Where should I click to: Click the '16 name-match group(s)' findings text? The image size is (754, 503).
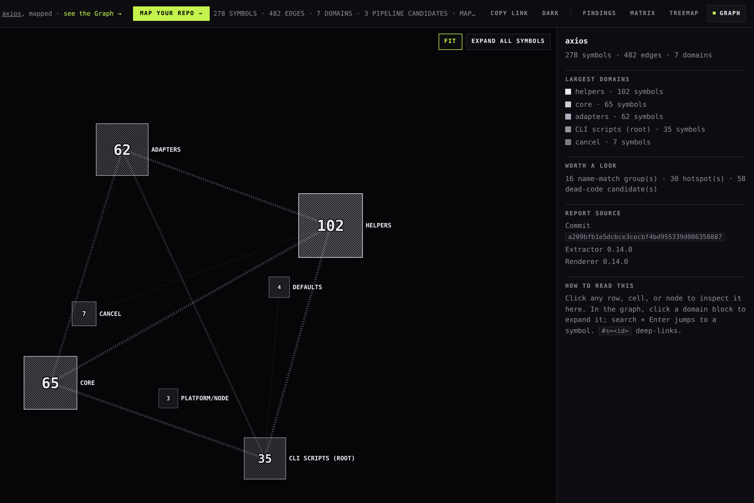[x=611, y=179]
